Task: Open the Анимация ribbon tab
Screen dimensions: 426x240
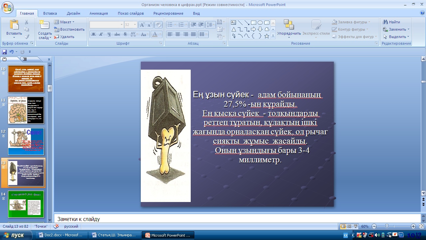Action: pos(99,13)
